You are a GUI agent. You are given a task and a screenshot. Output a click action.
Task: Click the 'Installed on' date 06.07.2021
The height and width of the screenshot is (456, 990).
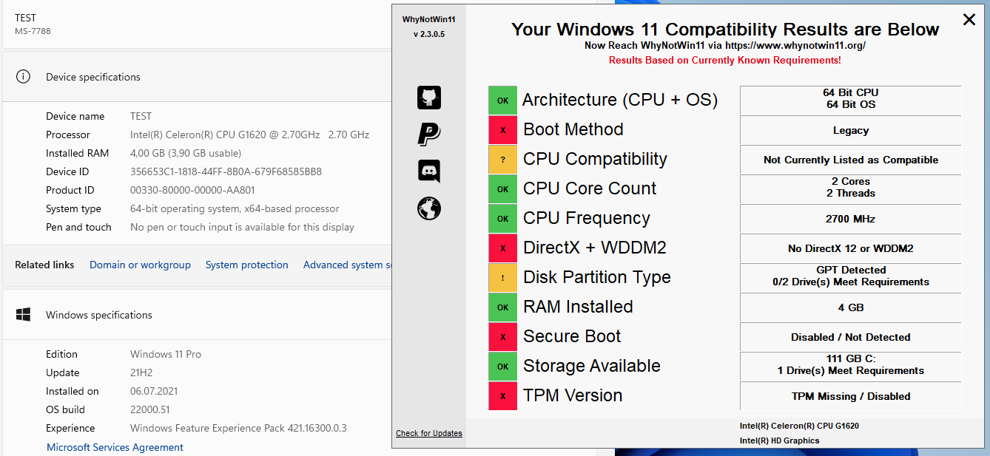(x=154, y=391)
